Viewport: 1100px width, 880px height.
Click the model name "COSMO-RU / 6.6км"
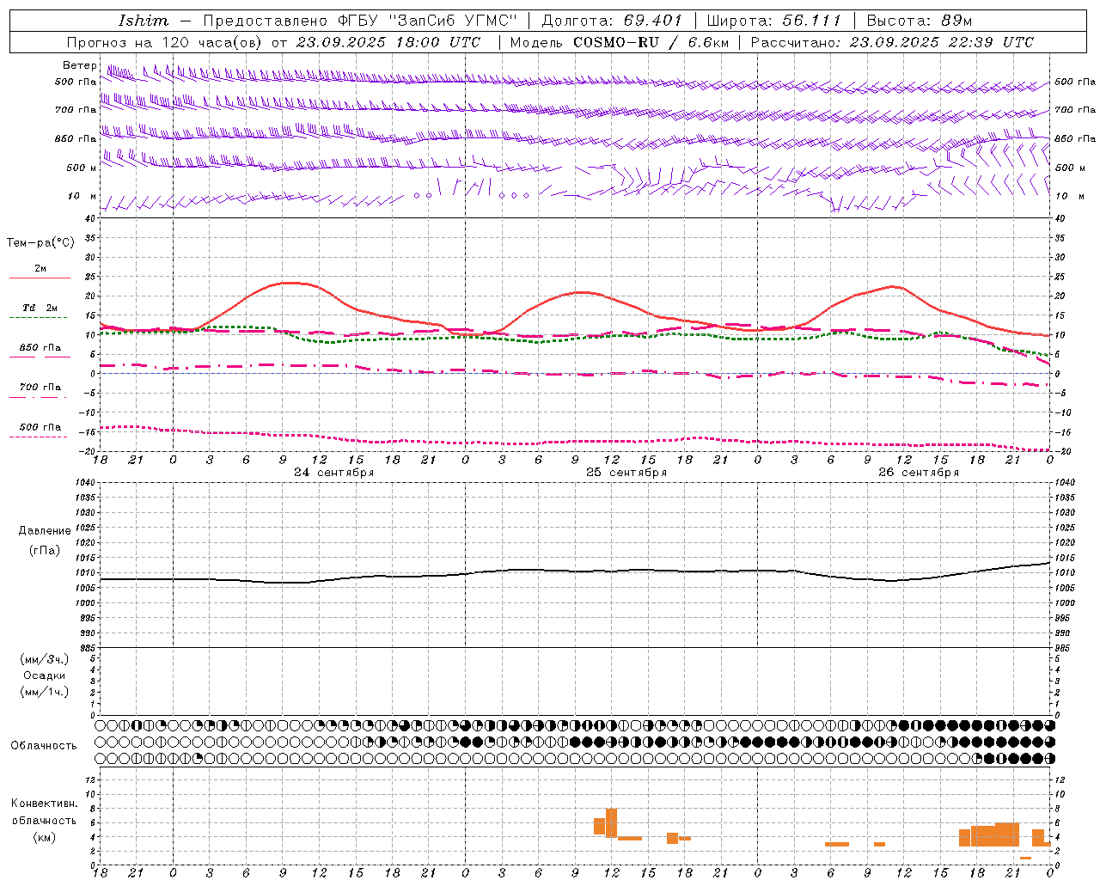click(651, 42)
